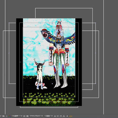Click the timeline icon in viewer toolbar

pyautogui.click(x=61, y=116)
